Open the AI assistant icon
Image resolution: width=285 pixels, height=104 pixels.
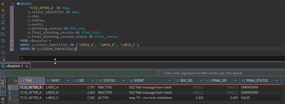pos(3,28)
